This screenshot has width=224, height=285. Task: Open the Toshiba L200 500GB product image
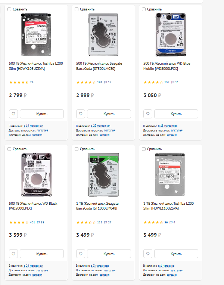pyautogui.click(x=36, y=34)
